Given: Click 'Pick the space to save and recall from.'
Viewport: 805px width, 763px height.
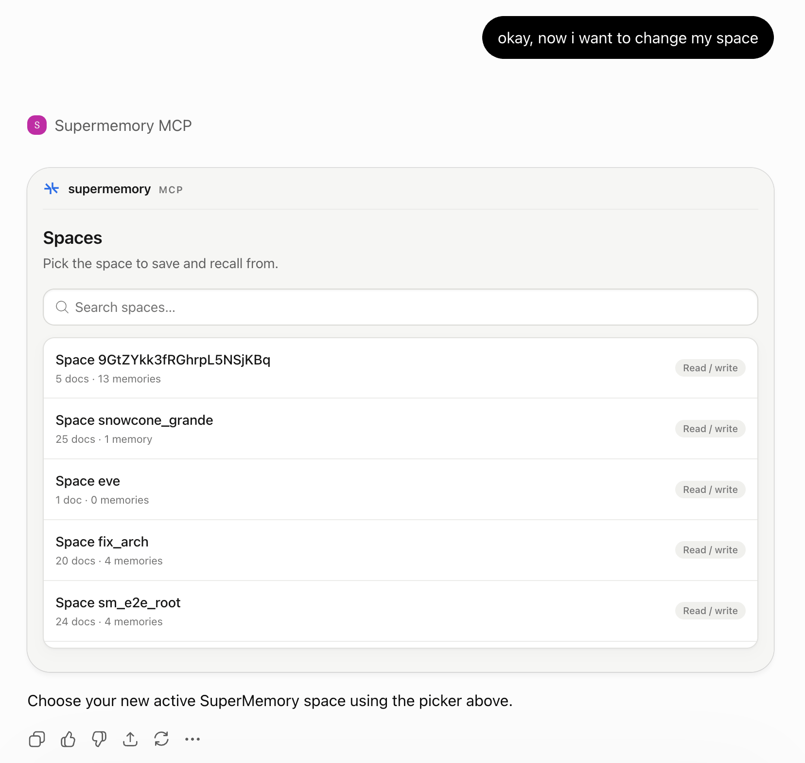Looking at the screenshot, I should 160,264.
